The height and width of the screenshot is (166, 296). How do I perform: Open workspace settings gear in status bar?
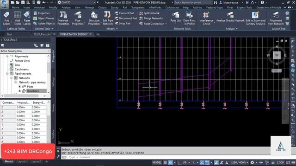pyautogui.click(x=252, y=162)
